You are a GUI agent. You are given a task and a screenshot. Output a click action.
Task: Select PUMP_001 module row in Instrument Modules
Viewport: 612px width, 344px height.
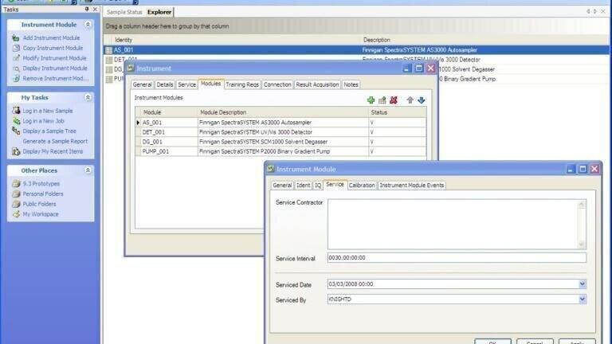tap(281, 151)
